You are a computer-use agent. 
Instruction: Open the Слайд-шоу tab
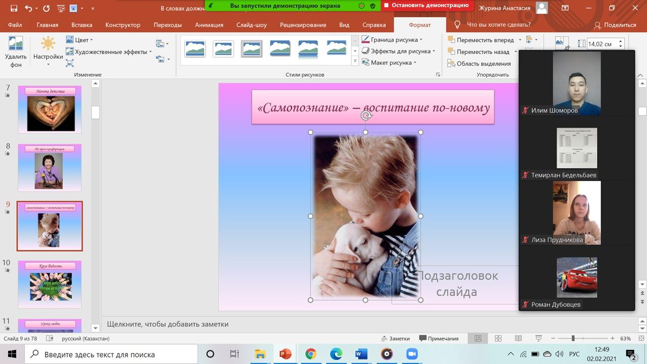pos(252,25)
